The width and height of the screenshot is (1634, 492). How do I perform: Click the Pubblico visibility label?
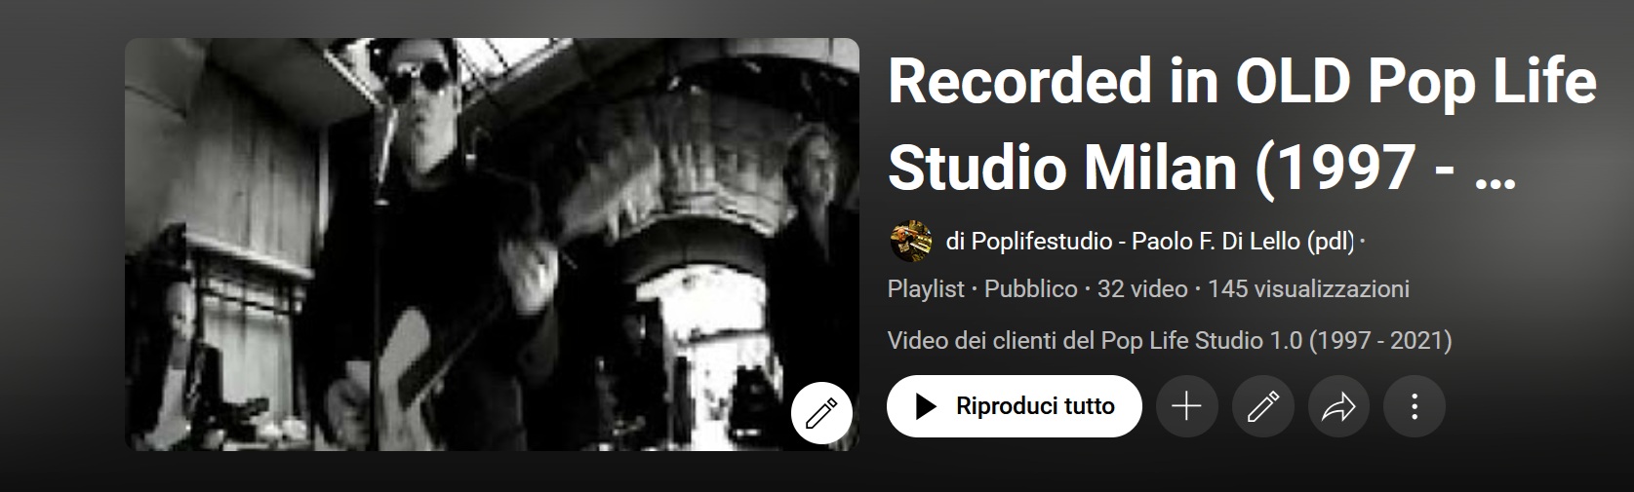coord(1030,289)
